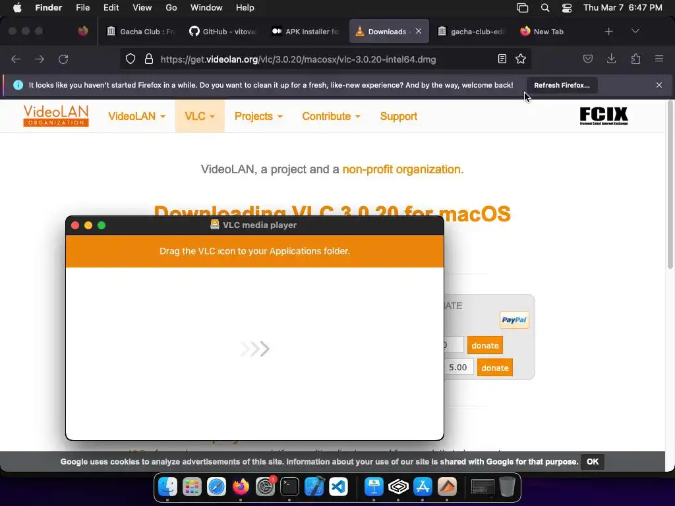The image size is (675, 506).
Task: Open the Window menu
Action: click(206, 8)
